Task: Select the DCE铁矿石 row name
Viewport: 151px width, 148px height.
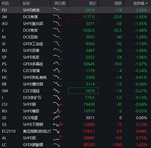Action: pyautogui.click(x=32, y=98)
